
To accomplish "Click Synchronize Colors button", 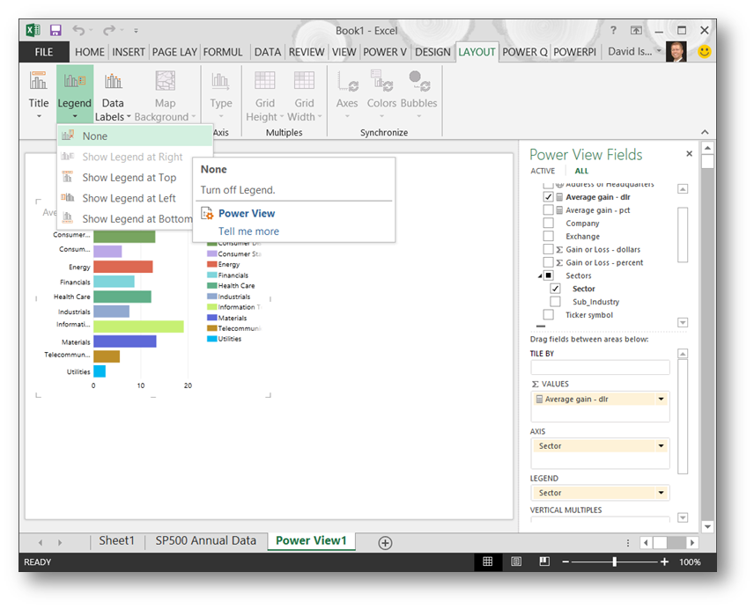I will click(x=381, y=93).
